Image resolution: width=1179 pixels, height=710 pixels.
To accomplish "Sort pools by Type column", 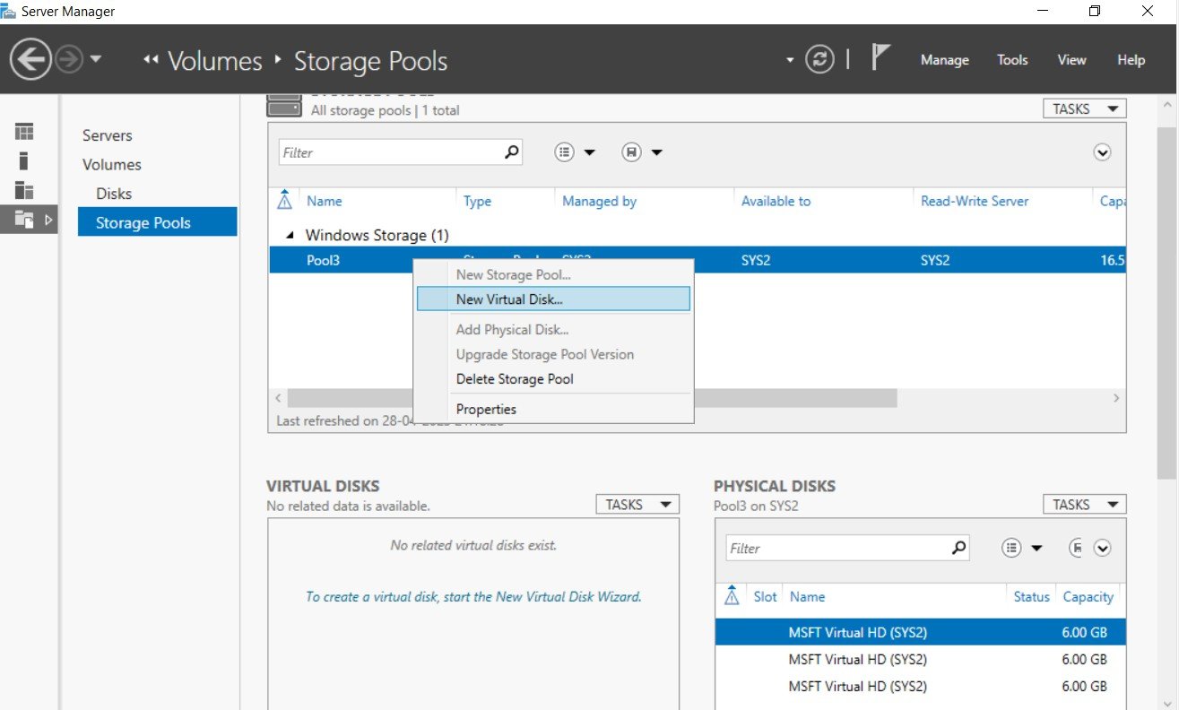I will click(x=477, y=201).
